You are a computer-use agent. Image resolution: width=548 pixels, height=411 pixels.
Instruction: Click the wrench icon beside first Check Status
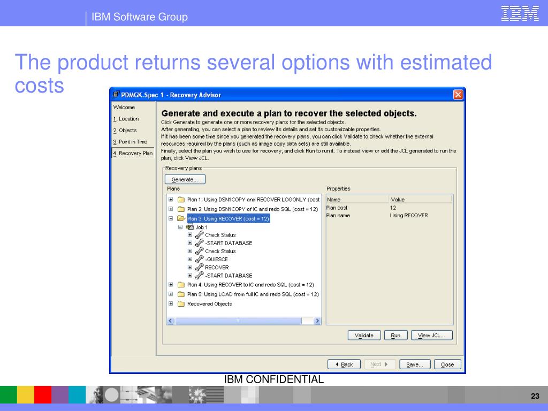coord(199,235)
